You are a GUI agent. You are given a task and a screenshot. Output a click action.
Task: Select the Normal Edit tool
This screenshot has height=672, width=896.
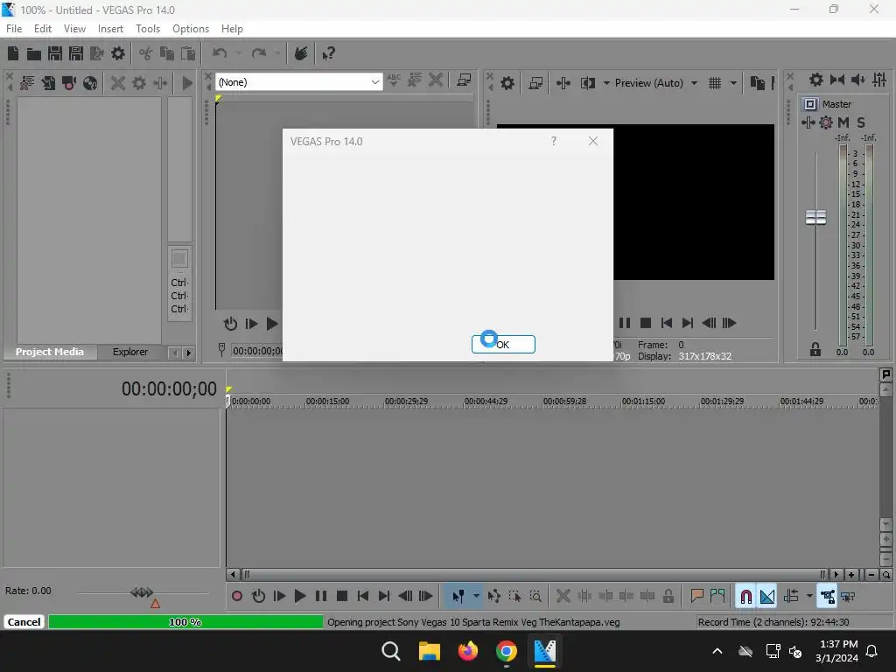coord(458,597)
